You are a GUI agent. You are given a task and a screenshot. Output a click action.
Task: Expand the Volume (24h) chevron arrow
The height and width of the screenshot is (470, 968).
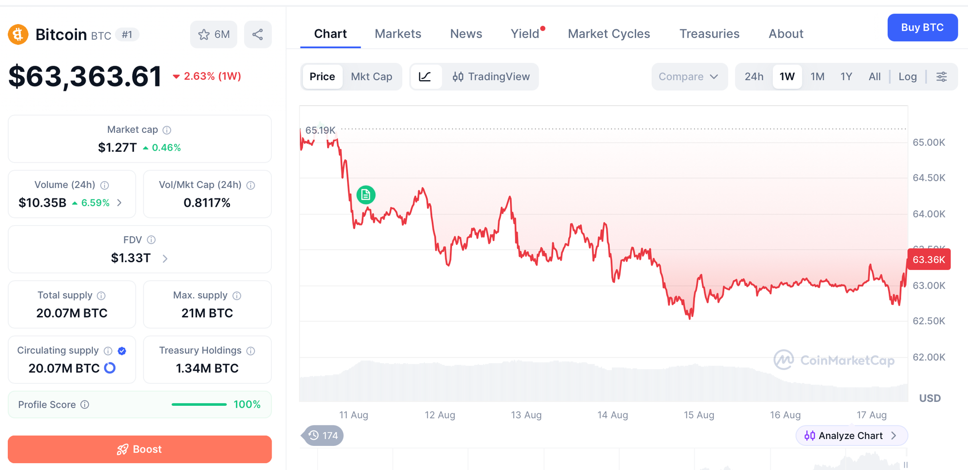pos(120,203)
